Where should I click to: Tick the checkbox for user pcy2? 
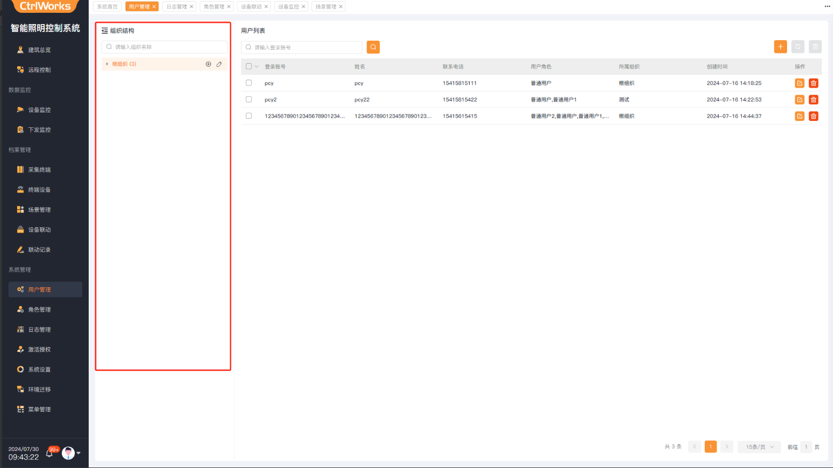click(x=248, y=99)
